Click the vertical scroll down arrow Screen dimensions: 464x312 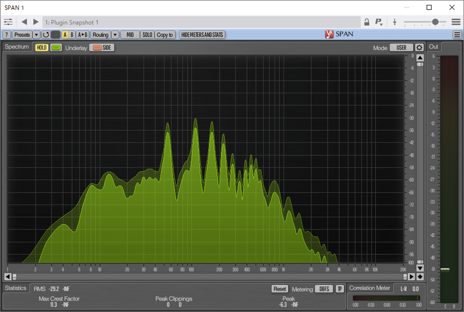pyautogui.click(x=420, y=268)
